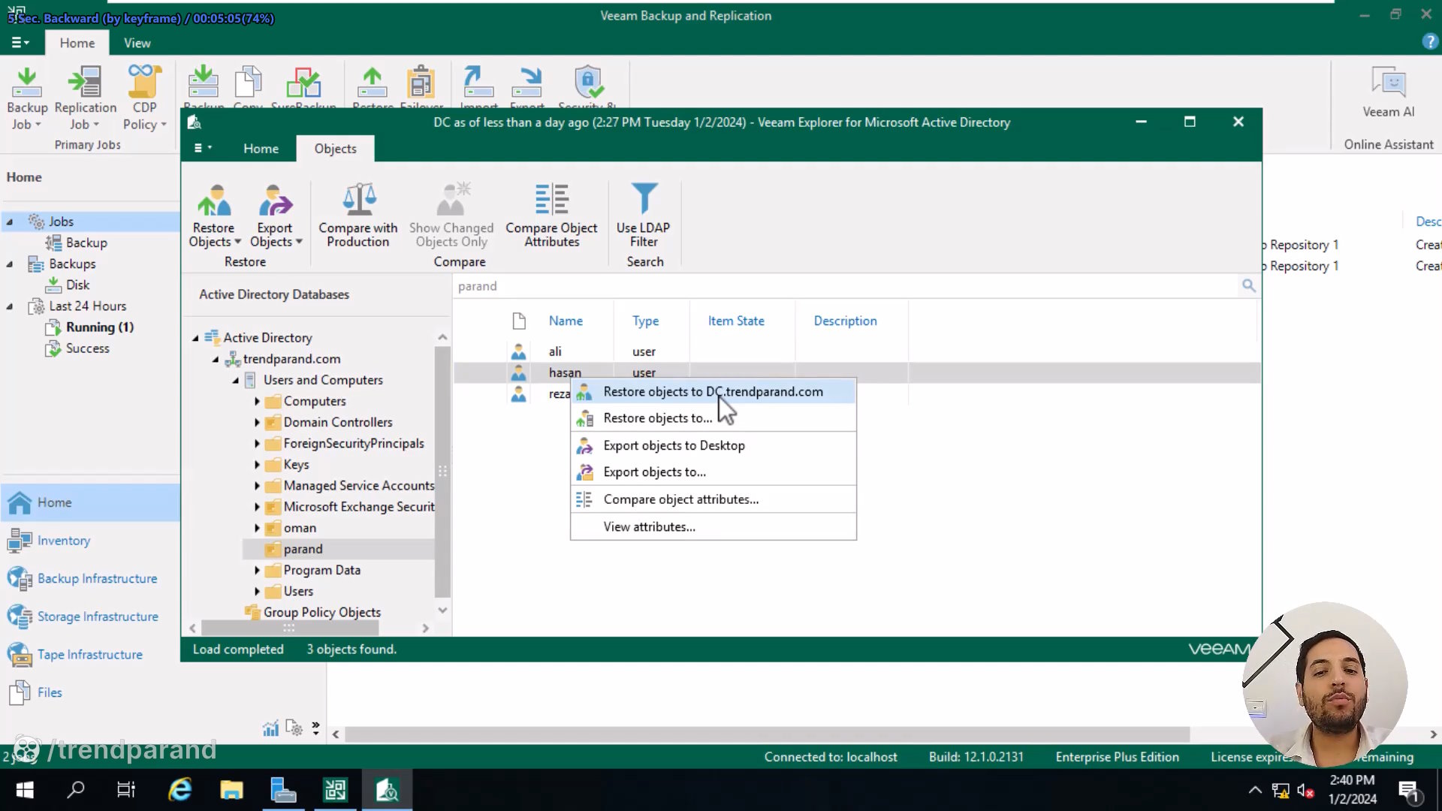Click the CDP Policy ribbon icon

tap(144, 83)
